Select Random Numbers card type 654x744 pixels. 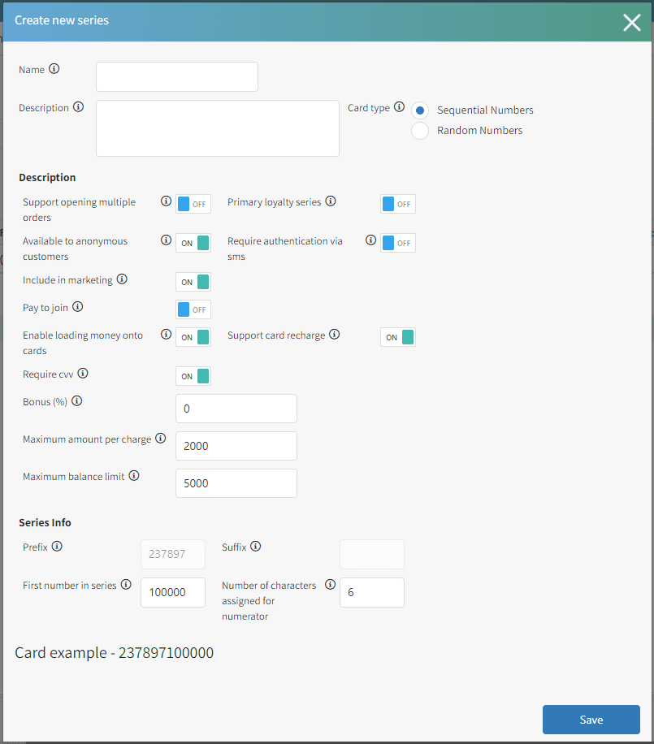coord(420,131)
